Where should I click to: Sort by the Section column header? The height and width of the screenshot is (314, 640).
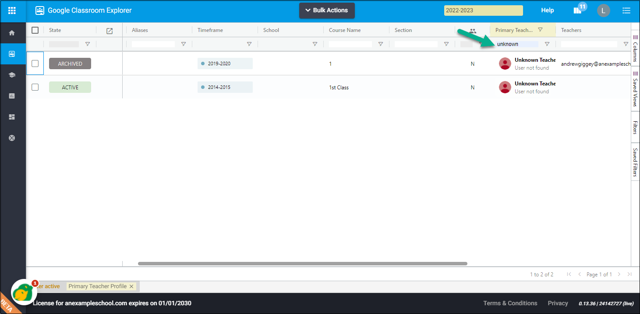[x=403, y=30]
